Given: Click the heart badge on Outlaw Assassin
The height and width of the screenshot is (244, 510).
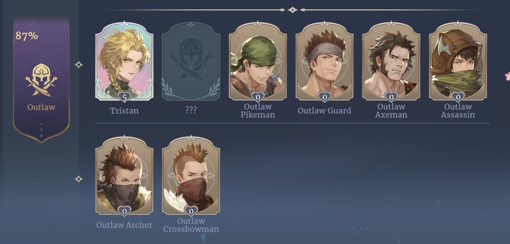Looking at the screenshot, I should pyautogui.click(x=458, y=97).
